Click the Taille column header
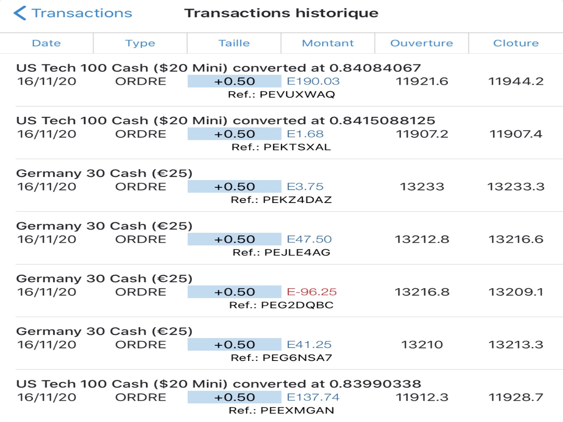The image size is (563, 422). 234,43
